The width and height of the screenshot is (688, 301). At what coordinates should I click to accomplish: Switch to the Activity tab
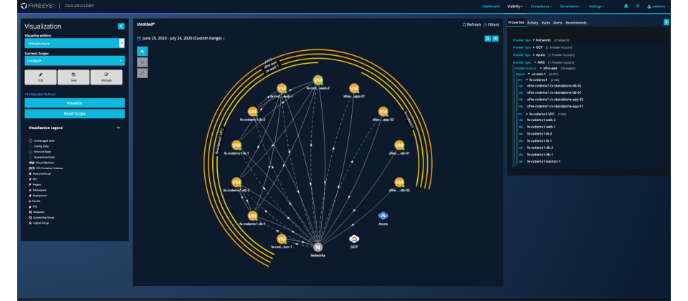point(532,22)
